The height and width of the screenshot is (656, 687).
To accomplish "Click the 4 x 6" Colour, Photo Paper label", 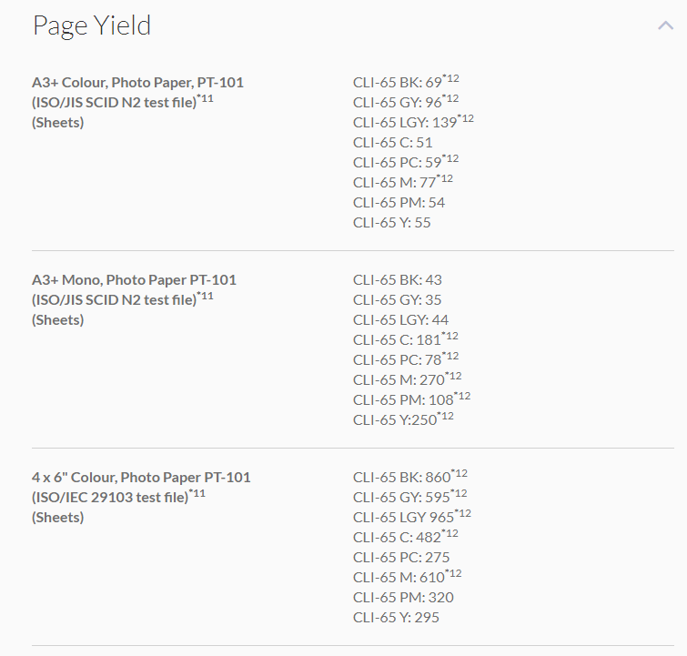I will point(141,478).
